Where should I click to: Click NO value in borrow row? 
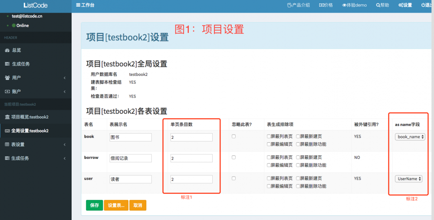click(x=357, y=158)
